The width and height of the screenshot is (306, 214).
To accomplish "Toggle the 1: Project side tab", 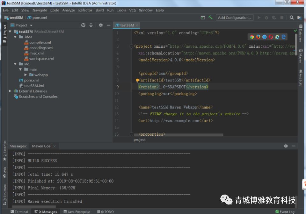I will click(x=5, y=34).
